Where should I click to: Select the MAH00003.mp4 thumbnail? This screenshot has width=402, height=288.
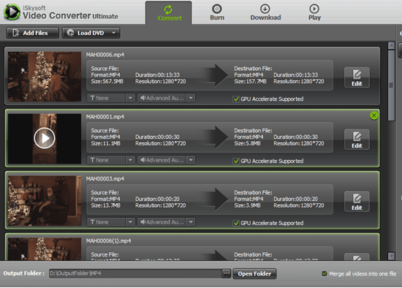tap(45, 201)
